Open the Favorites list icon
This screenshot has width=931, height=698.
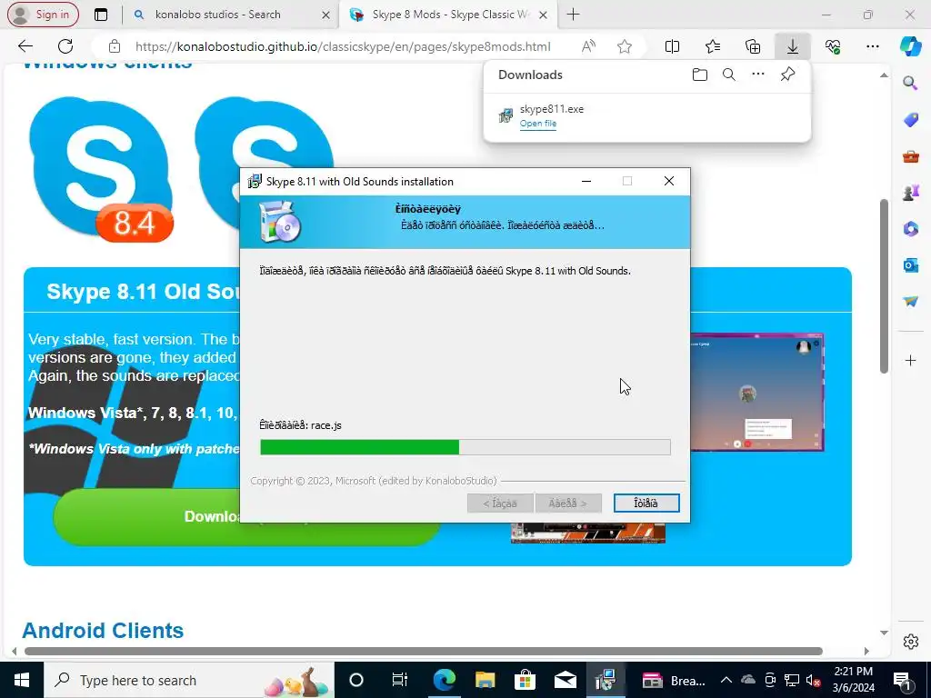click(713, 46)
